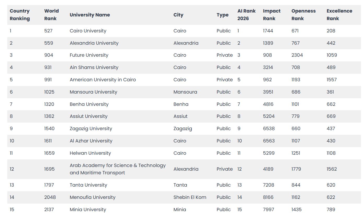Click the University Name column header

[x=90, y=15]
